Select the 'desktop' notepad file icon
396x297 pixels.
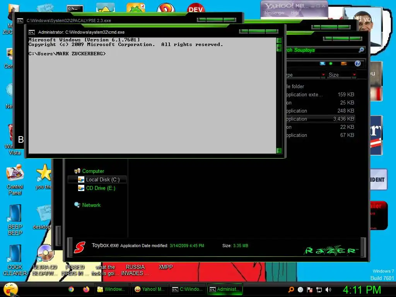pos(42,217)
